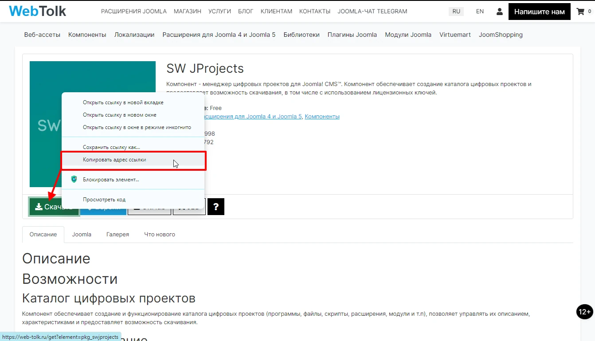Click the Каталог цифровых проектов heading

109,298
